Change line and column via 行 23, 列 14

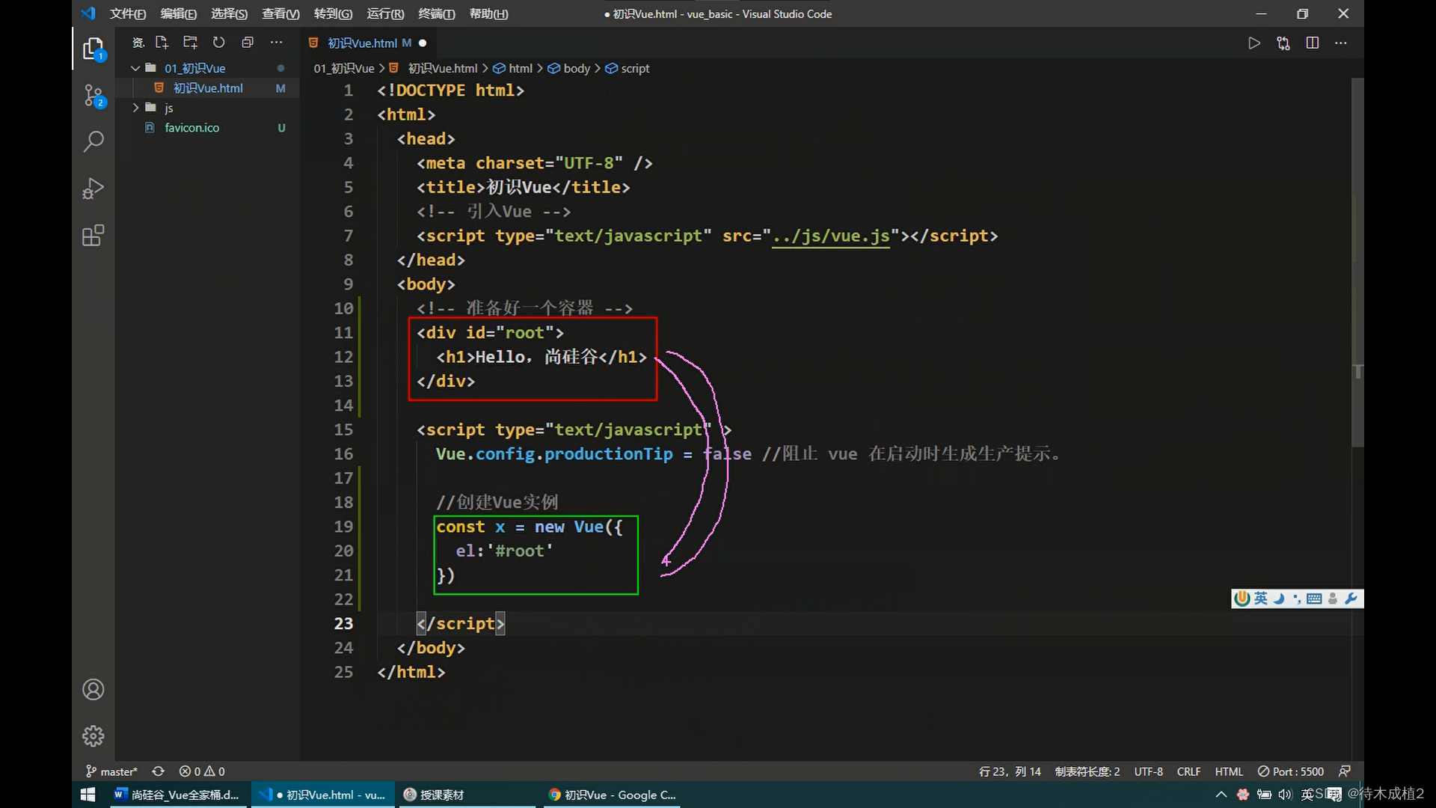[x=1010, y=771]
